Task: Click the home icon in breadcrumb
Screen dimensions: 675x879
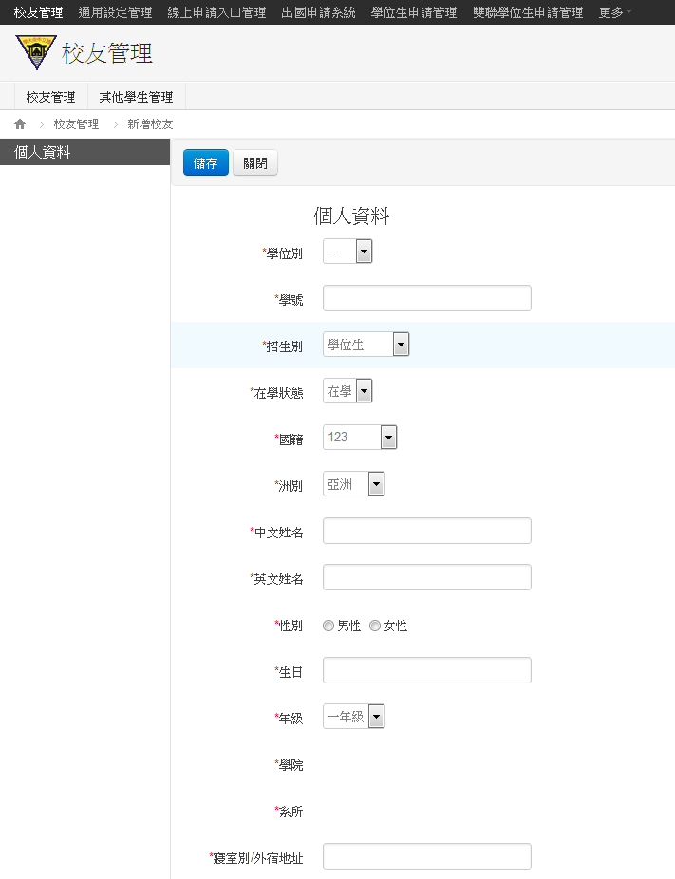Action: (x=20, y=124)
